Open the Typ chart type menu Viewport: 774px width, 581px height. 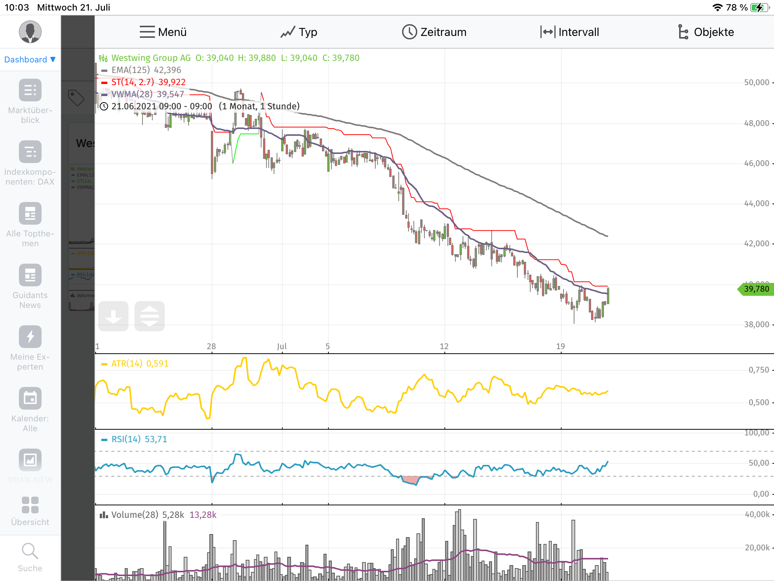299,32
